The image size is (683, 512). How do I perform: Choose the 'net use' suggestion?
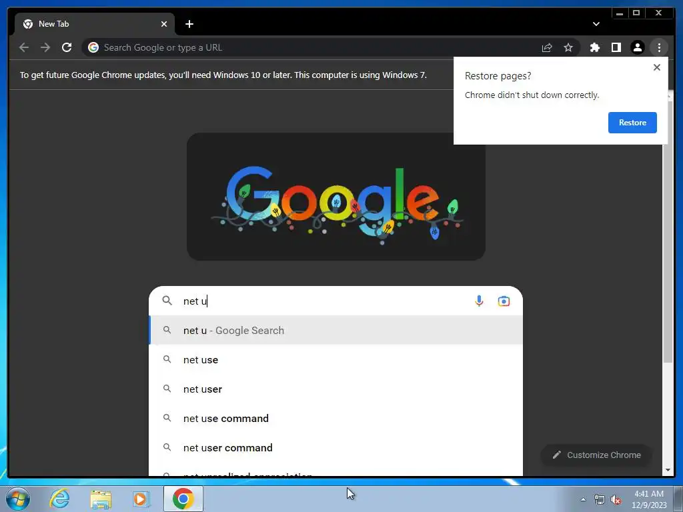(335, 359)
